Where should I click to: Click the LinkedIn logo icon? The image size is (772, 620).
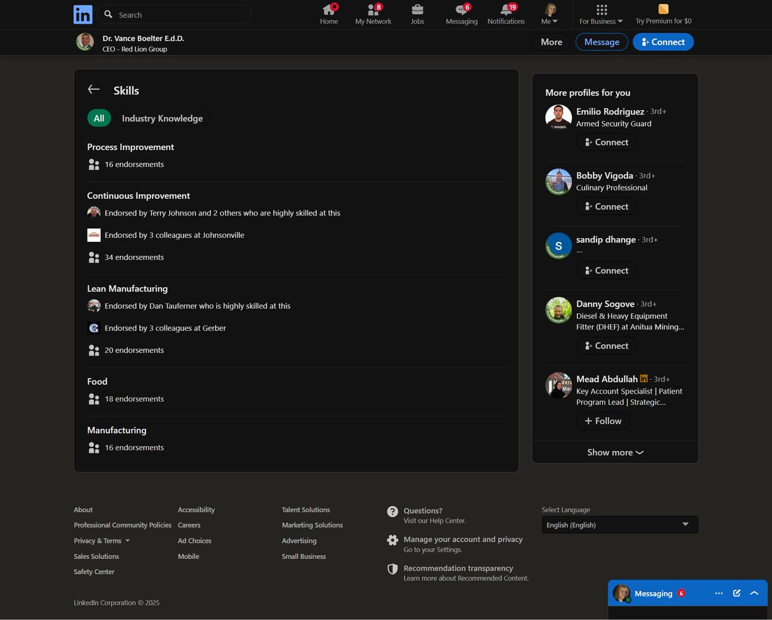[x=83, y=14]
